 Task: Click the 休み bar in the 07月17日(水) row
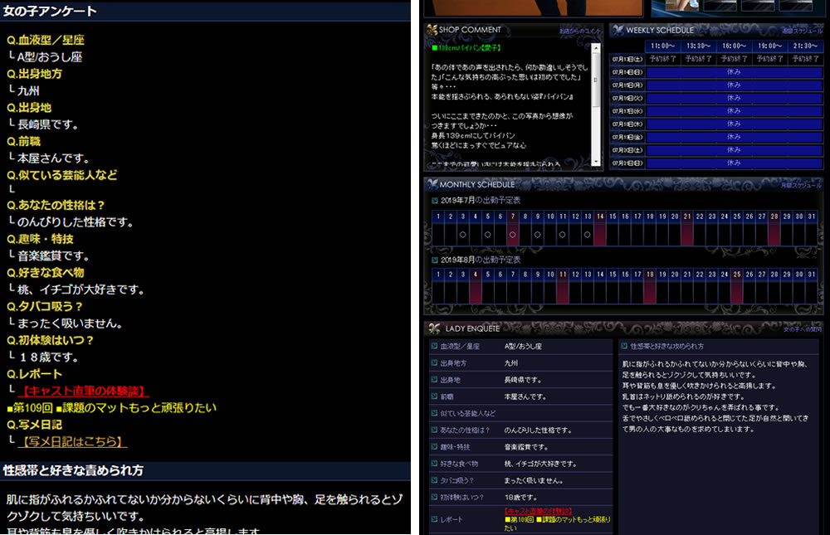point(735,111)
